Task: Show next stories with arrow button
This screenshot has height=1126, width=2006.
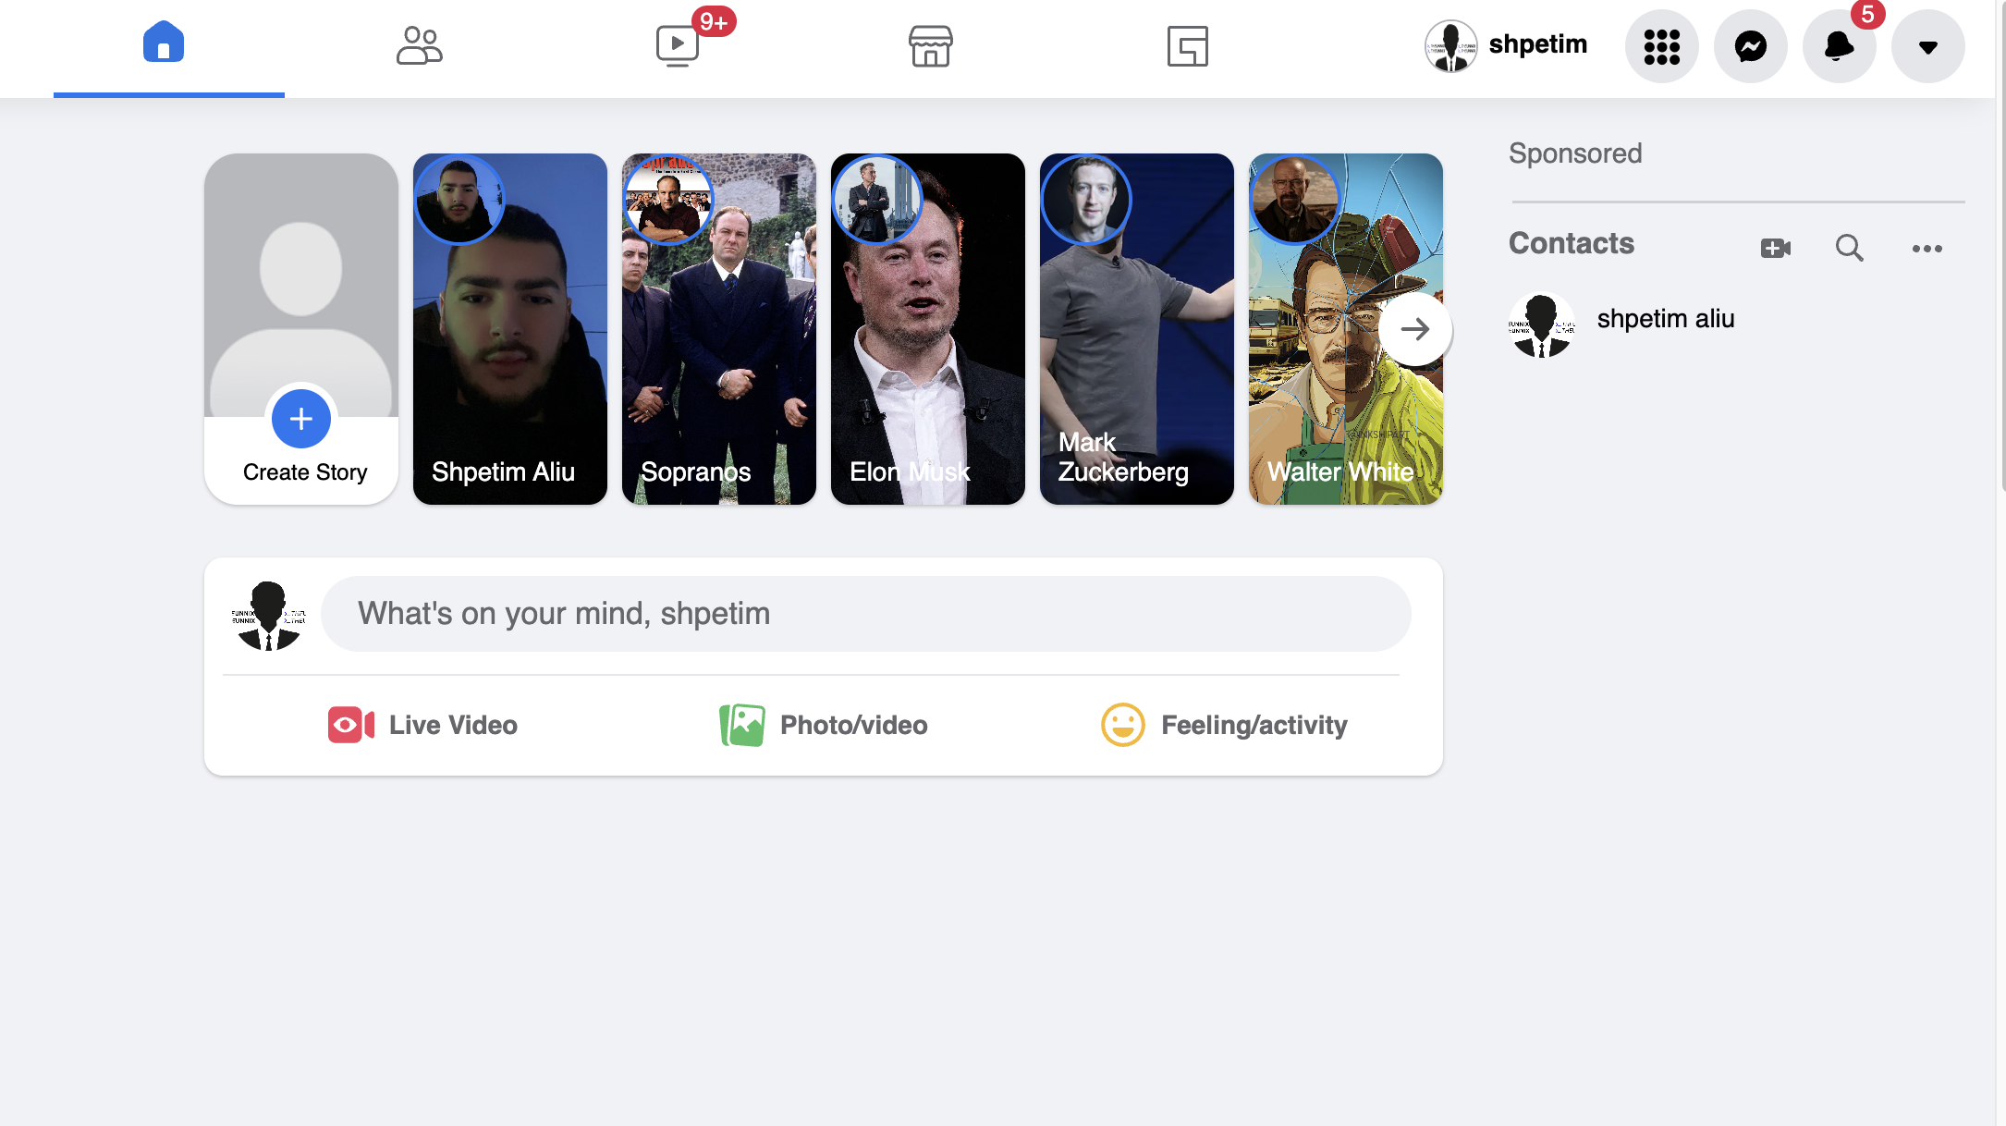Action: pos(1414,329)
